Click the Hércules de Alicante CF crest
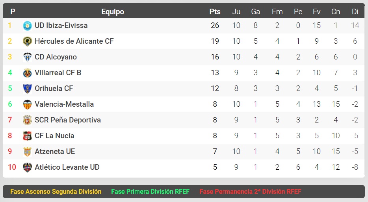368x202 pixels. tap(27, 41)
